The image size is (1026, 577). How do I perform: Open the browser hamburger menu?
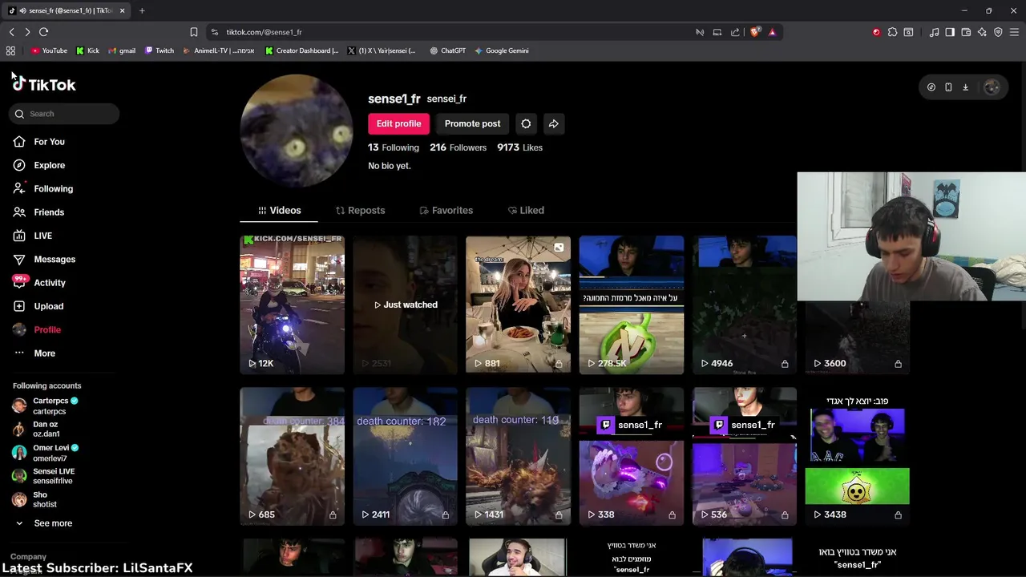1014,32
